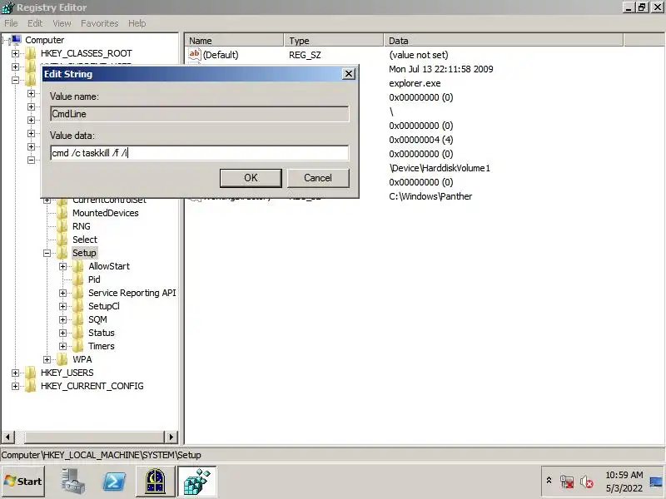
Task: Expand the AllowStart subkey
Action: (63, 266)
